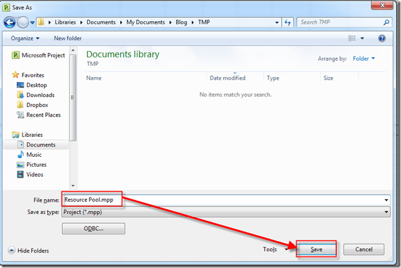Image resolution: width=401 pixels, height=268 pixels.
Task: Open Recent Places in Favorites
Action: (x=43, y=115)
